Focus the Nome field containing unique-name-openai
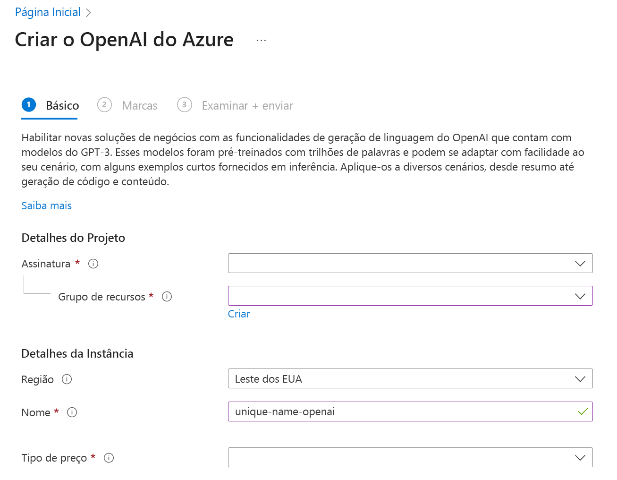Screen dimensions: 617x480 (x=410, y=411)
